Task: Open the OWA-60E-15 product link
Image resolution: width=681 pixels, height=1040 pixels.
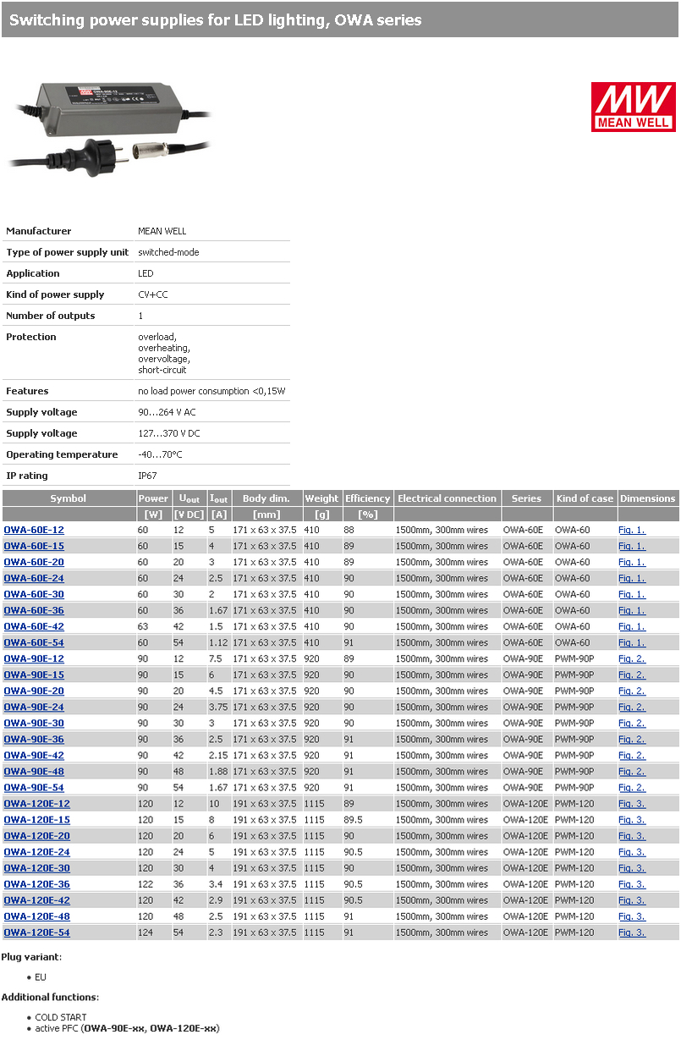Action: [x=34, y=547]
